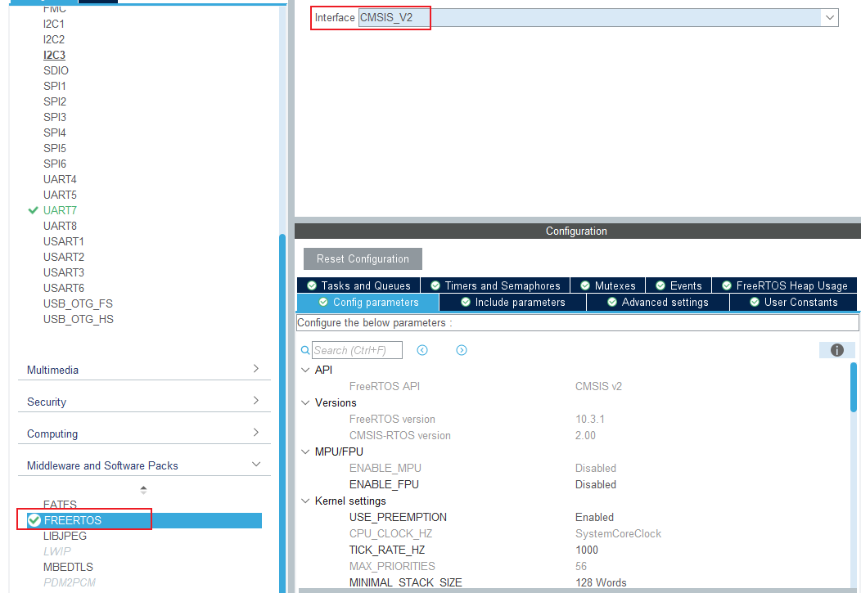Viewport: 861px width, 593px height.
Task: Click USE_PREEMPTION Enabled value
Action: coord(595,517)
